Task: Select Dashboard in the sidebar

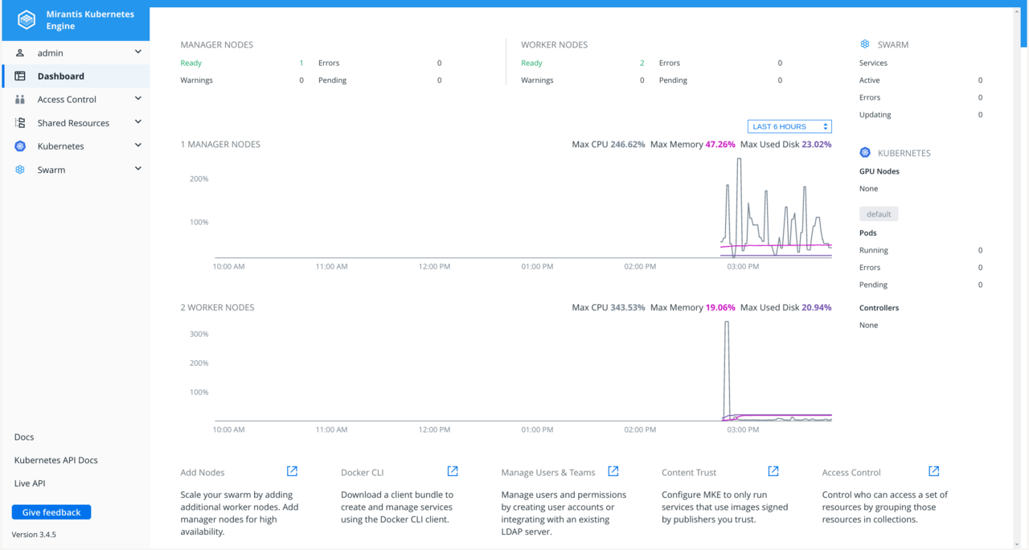Action: (76, 76)
